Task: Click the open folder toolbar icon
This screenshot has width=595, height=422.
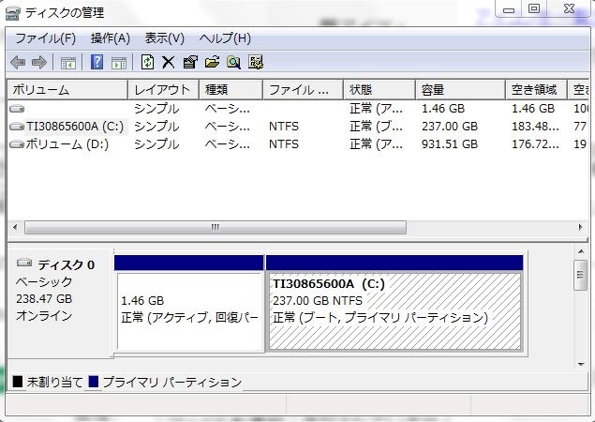Action: [x=212, y=62]
